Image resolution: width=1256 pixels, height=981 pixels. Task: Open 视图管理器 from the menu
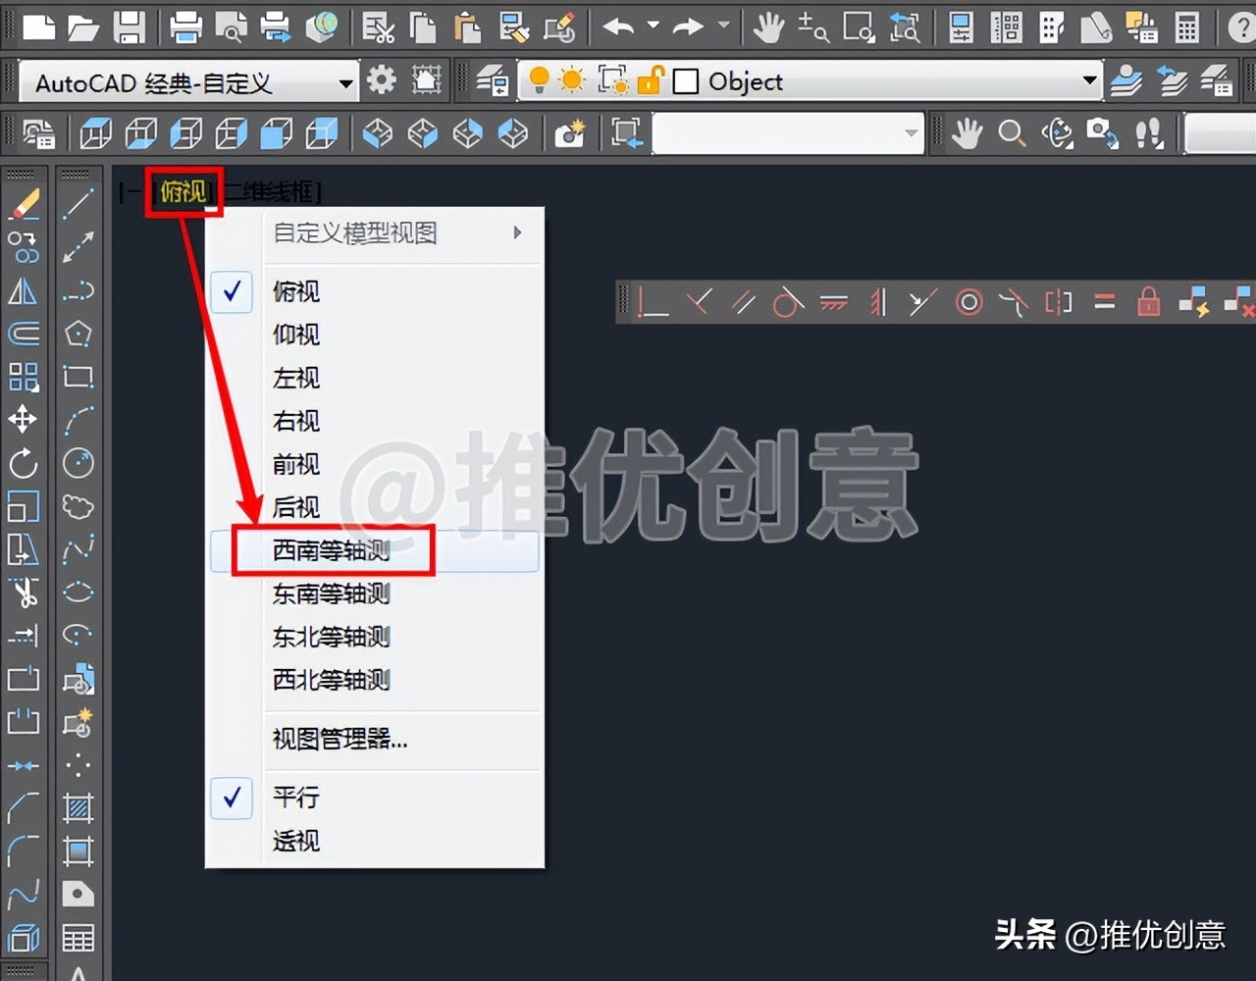point(339,741)
